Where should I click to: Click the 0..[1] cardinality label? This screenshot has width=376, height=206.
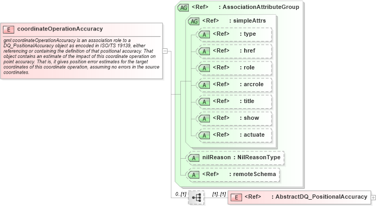click(181, 194)
